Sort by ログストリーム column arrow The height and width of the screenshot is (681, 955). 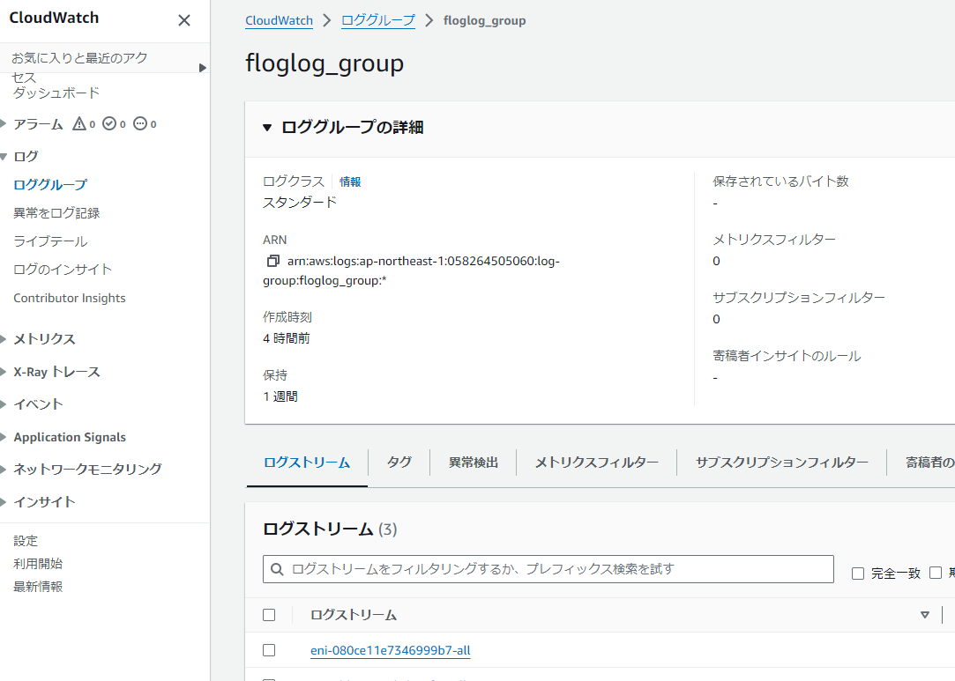(x=924, y=615)
